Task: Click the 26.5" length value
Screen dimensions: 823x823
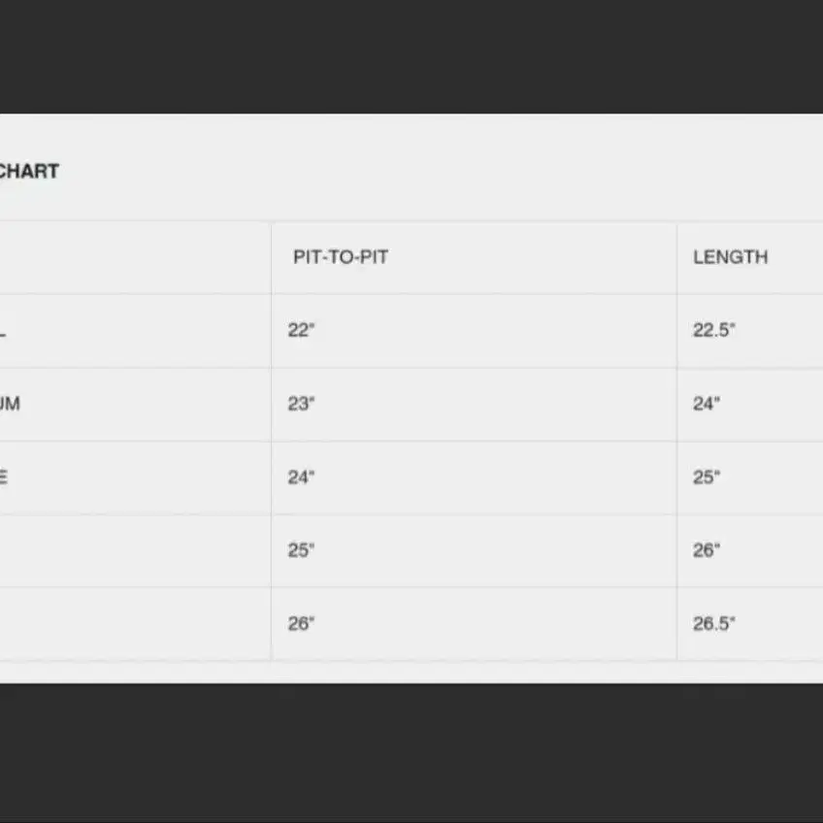Action: (714, 623)
